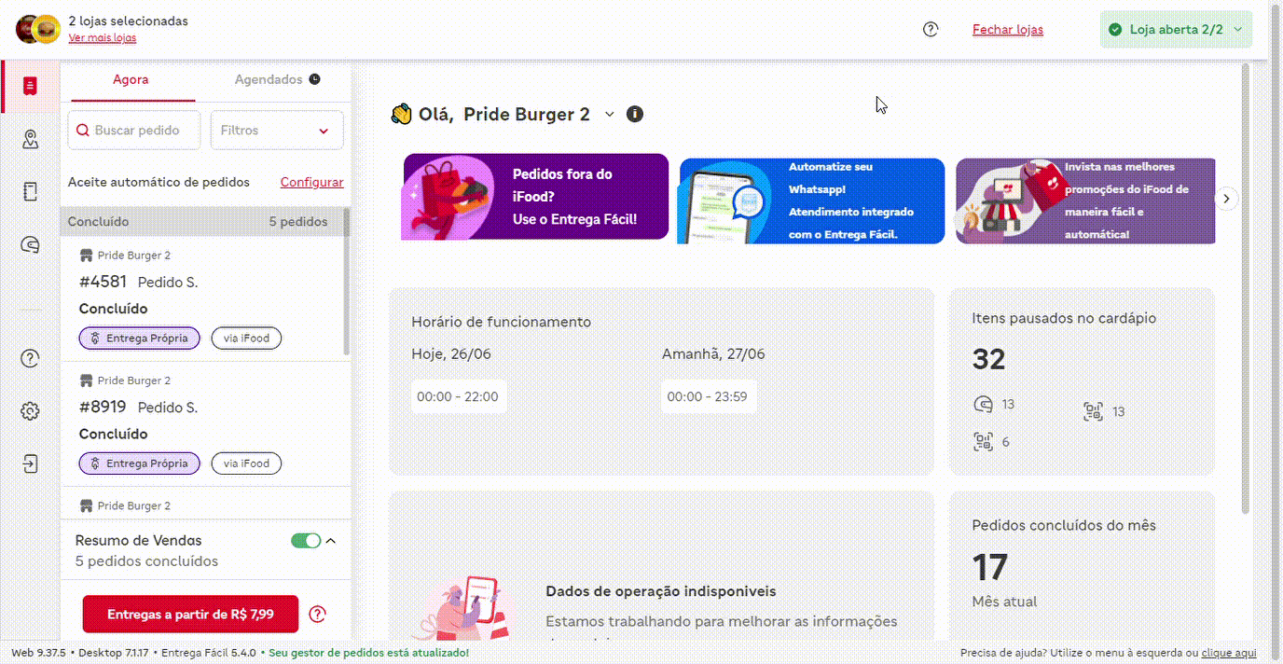Open the delivery helmet sidebar icon
The height and width of the screenshot is (664, 1283).
tap(30, 245)
